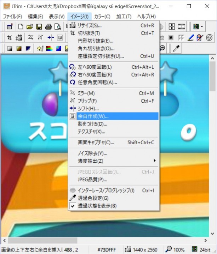The image size is (217, 254).
Task: Choose 任意角度回転(A)... menu entry
Action: (x=114, y=82)
